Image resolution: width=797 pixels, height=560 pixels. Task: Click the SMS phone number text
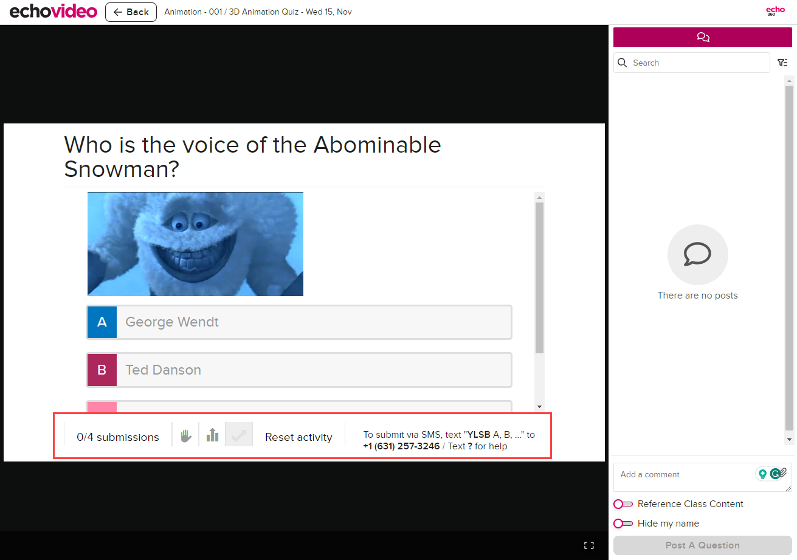click(x=401, y=446)
